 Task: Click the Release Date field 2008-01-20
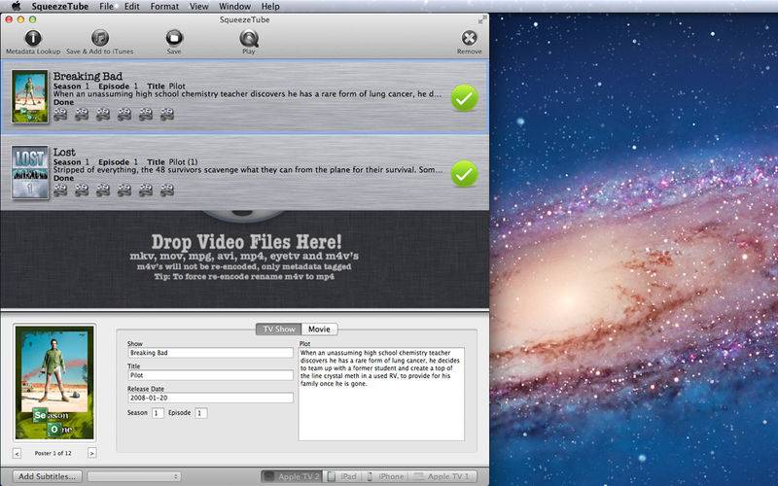coord(210,398)
